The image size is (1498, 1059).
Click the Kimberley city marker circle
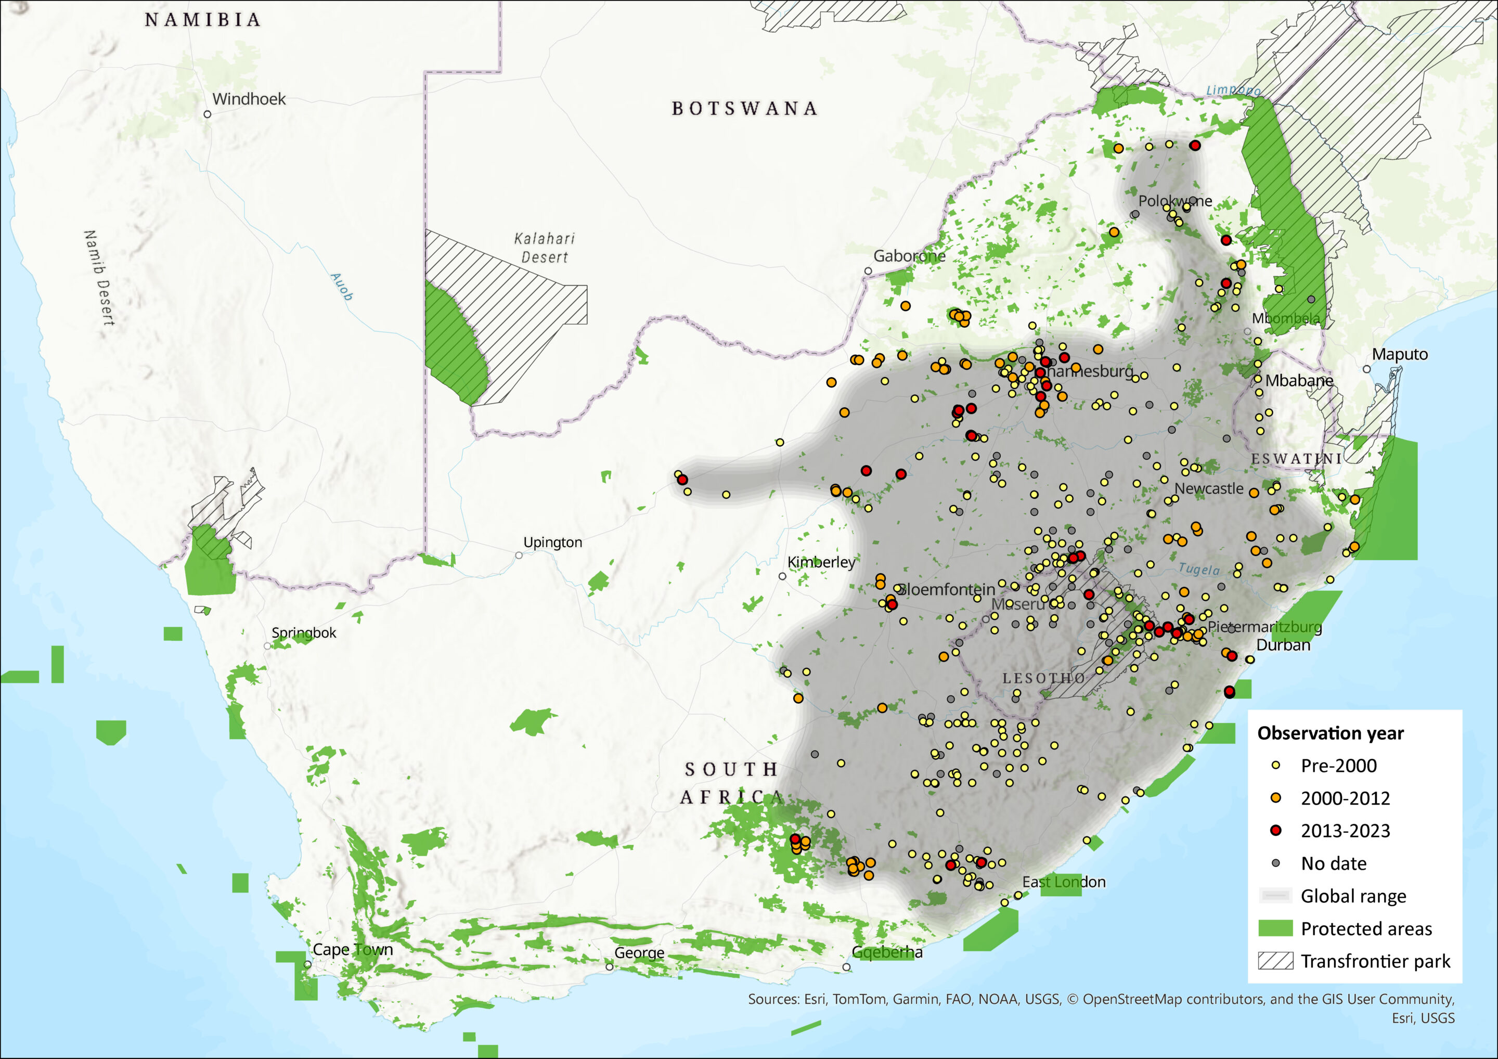[x=782, y=576]
